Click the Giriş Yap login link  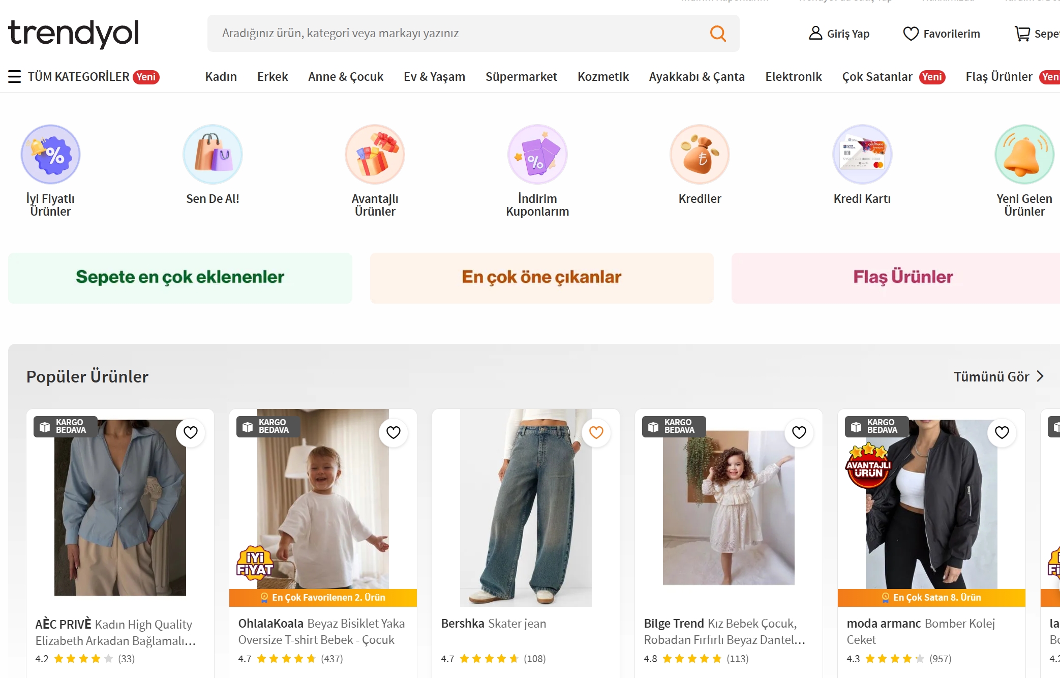pos(839,34)
